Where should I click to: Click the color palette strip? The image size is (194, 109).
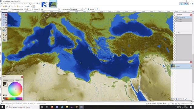[x=13, y=98]
